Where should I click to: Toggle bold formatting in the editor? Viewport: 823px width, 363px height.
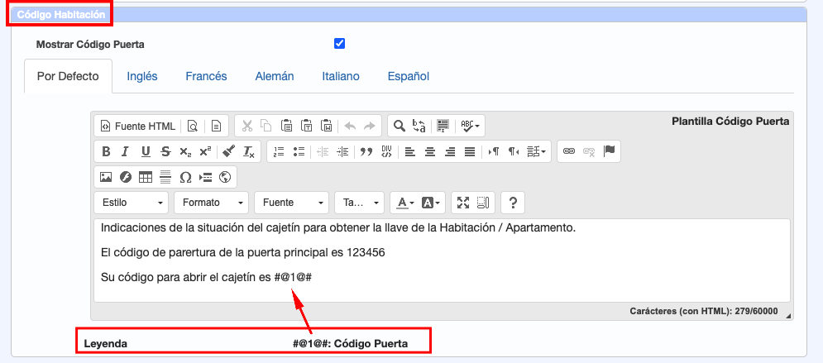106,151
